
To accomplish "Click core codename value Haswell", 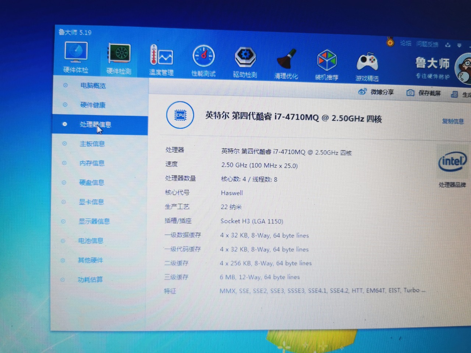I will coord(232,193).
